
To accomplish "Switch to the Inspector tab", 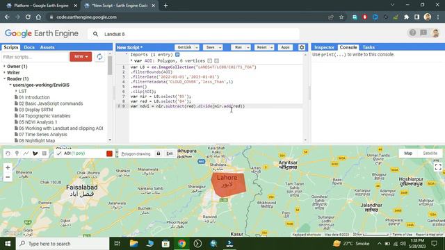I will [324, 47].
